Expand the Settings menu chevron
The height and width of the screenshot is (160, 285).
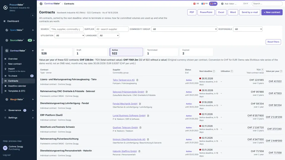click(x=33, y=118)
